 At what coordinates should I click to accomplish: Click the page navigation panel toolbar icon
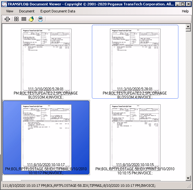click(7, 19)
